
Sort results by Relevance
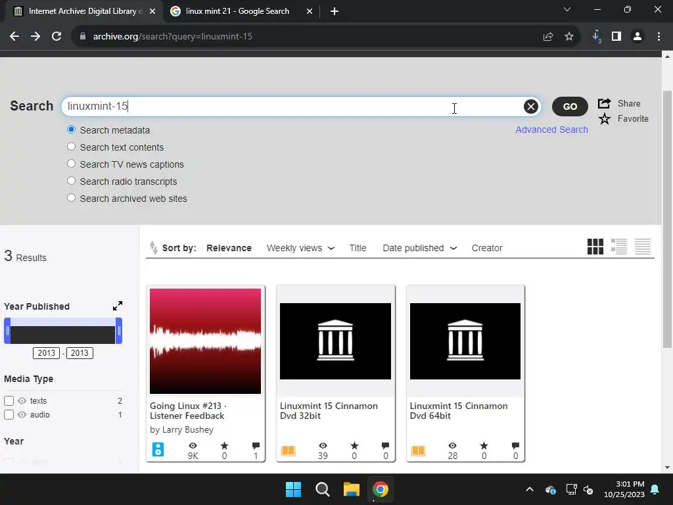(x=229, y=248)
